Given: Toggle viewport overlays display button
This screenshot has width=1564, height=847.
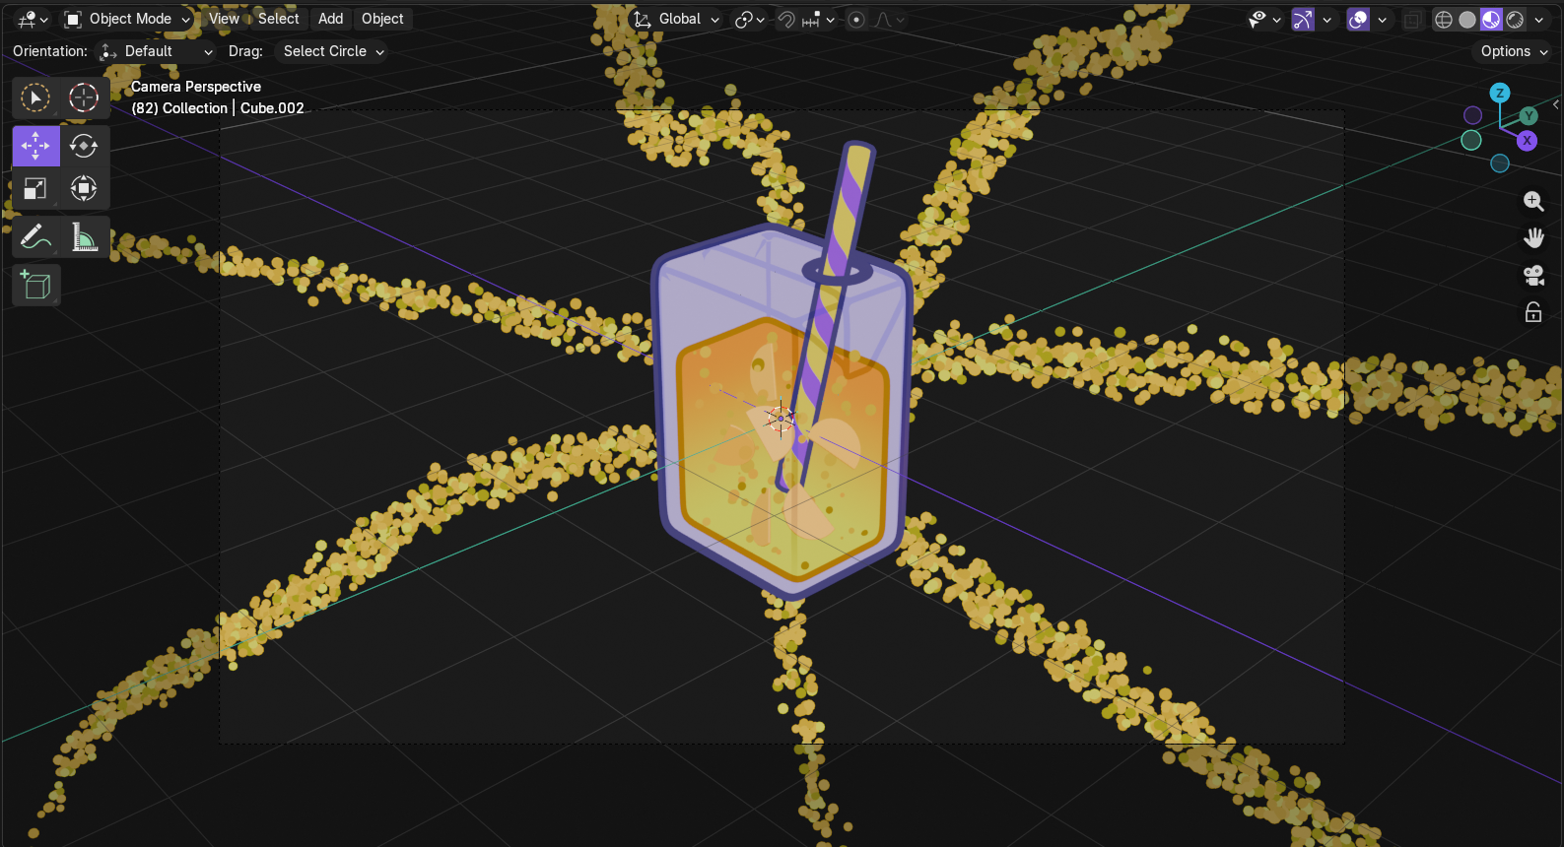Looking at the screenshot, I should tap(1358, 20).
